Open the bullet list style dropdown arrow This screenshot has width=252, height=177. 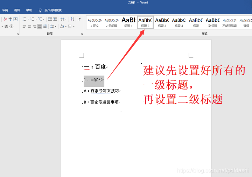28,19
